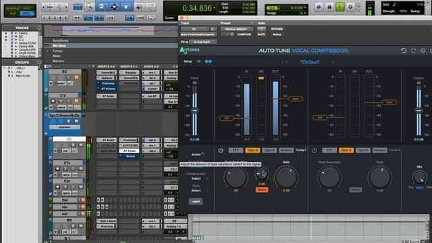Viewport: 432px width, 243px height.
Task: Toggle the Comp I power button
Action: pyautogui.click(x=221, y=151)
